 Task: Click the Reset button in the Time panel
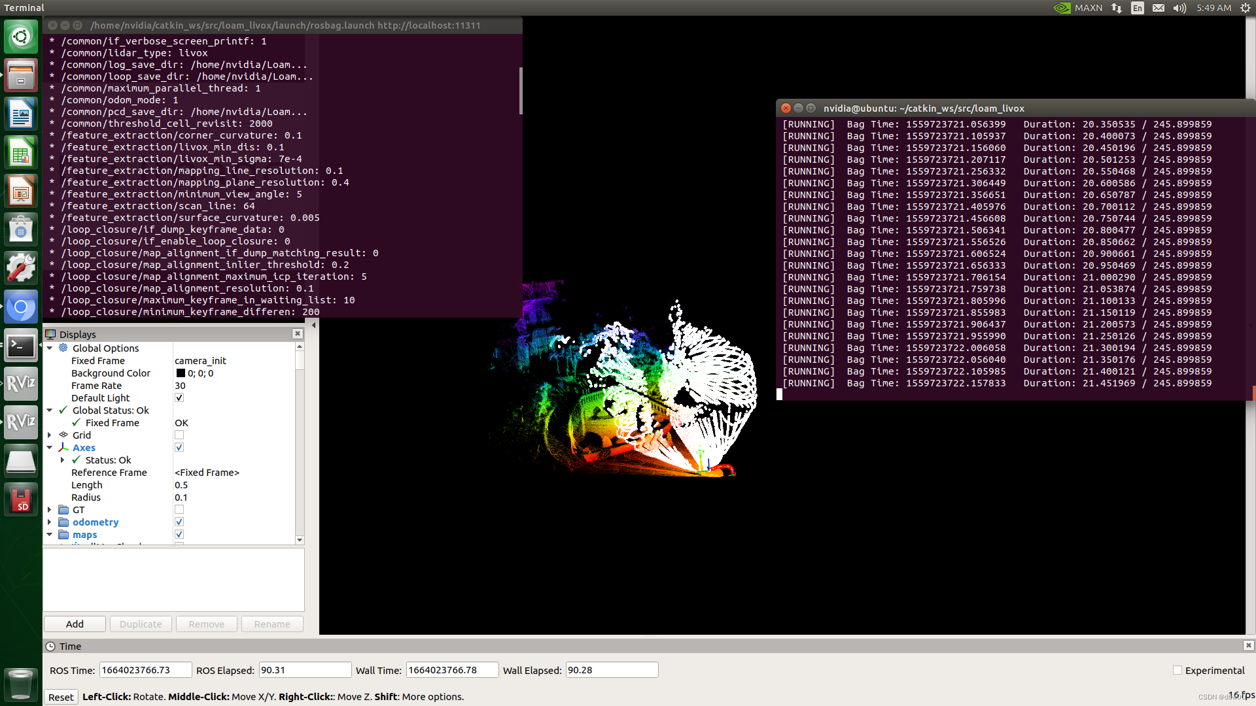61,696
